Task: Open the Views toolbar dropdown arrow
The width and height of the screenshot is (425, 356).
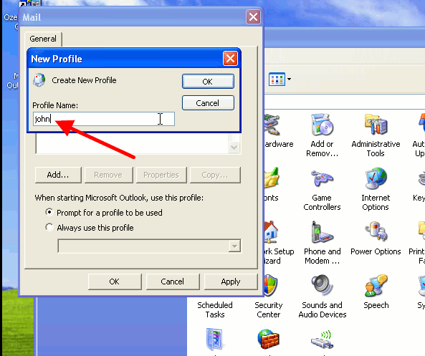Action: (x=290, y=80)
